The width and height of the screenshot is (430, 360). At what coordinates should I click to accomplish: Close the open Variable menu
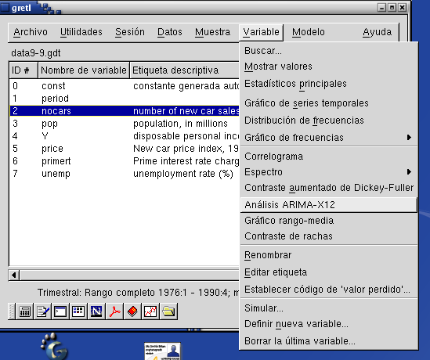point(261,32)
